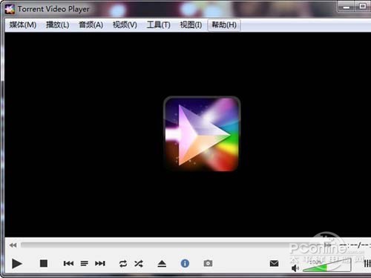Open the playlist with the list icon
This screenshot has width=371, height=278.
tap(85, 263)
